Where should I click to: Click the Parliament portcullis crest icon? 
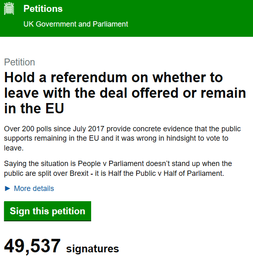[x=9, y=9]
